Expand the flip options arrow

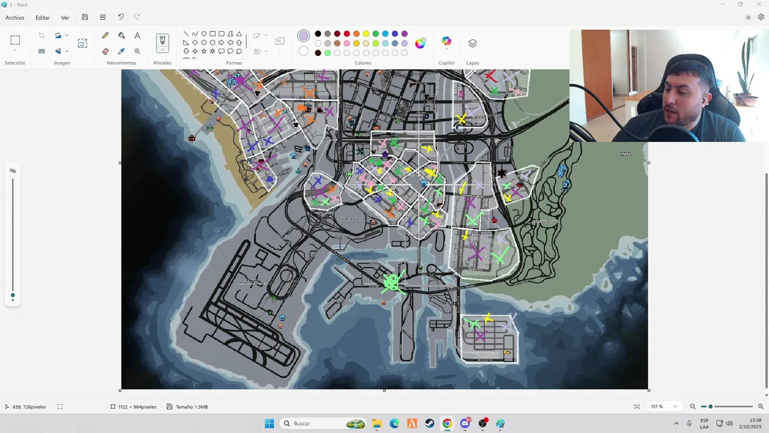[x=67, y=51]
